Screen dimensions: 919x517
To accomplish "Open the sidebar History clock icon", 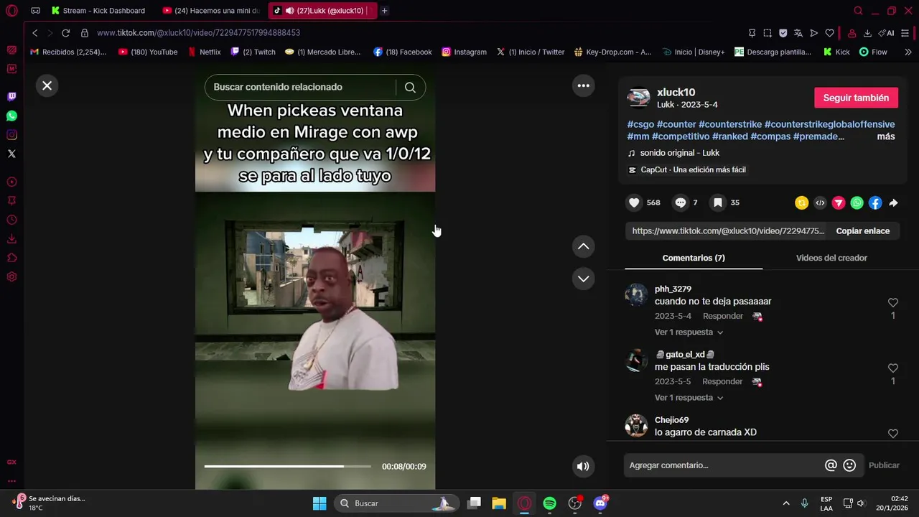I will 11,220.
